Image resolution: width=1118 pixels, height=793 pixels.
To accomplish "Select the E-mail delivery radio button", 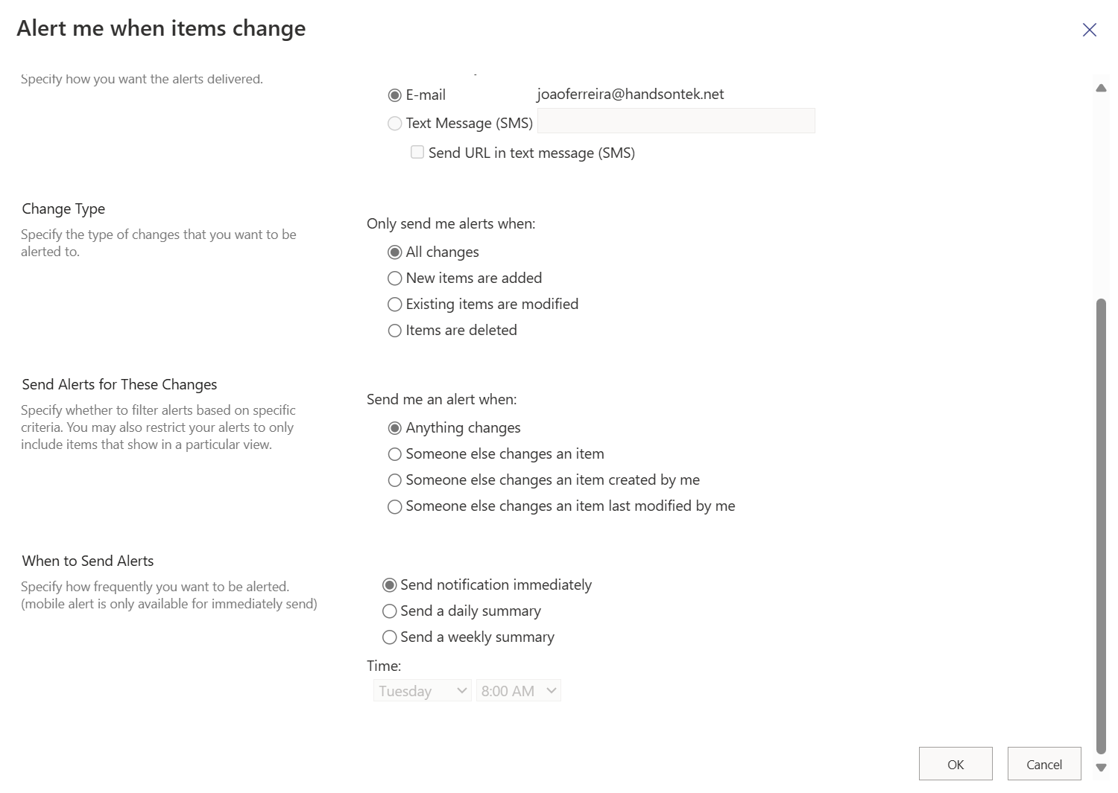I will pos(395,95).
